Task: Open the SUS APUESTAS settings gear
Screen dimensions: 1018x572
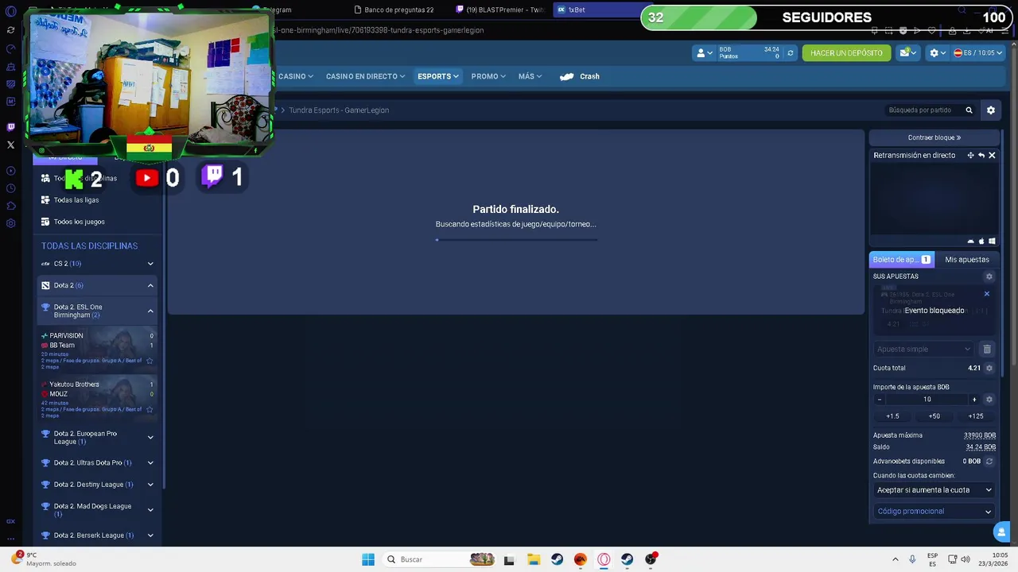Action: (989, 276)
